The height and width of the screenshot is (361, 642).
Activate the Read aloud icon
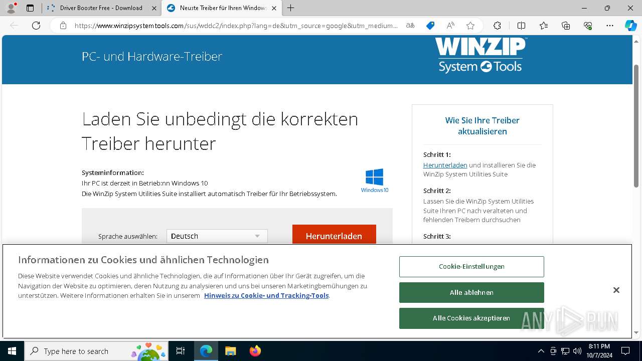450,26
